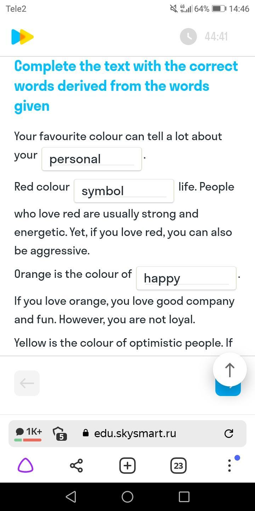
Task: Tap the edu.skysmart.ru address bar
Action: click(135, 433)
